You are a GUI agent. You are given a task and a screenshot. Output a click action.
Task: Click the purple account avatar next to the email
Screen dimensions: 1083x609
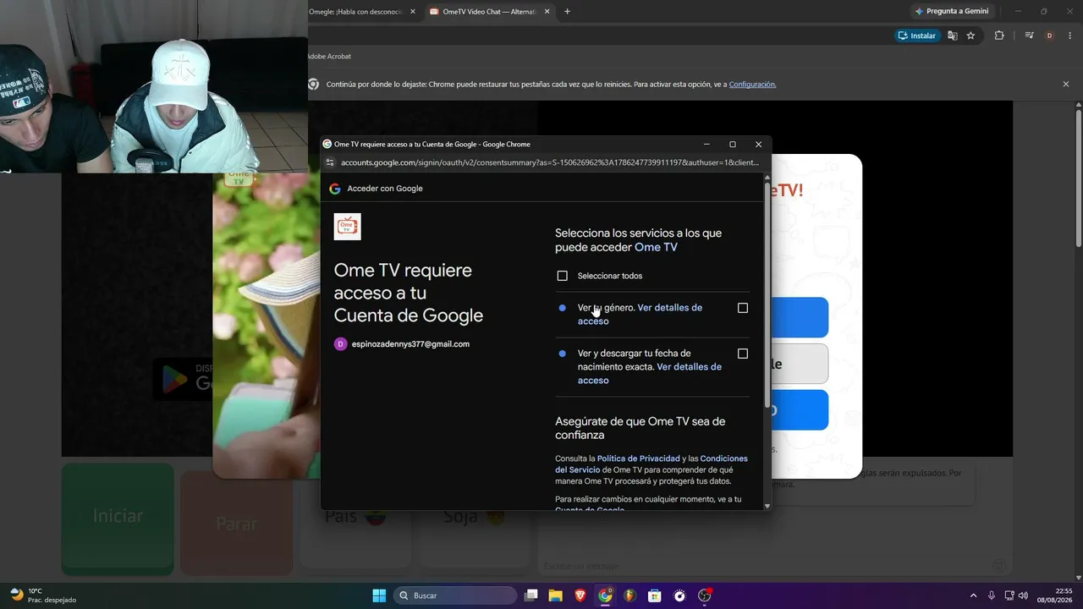(341, 344)
